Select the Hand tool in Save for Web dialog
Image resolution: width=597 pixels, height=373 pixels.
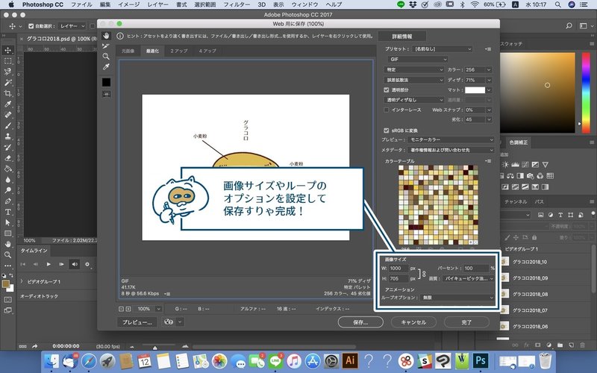coord(106,36)
